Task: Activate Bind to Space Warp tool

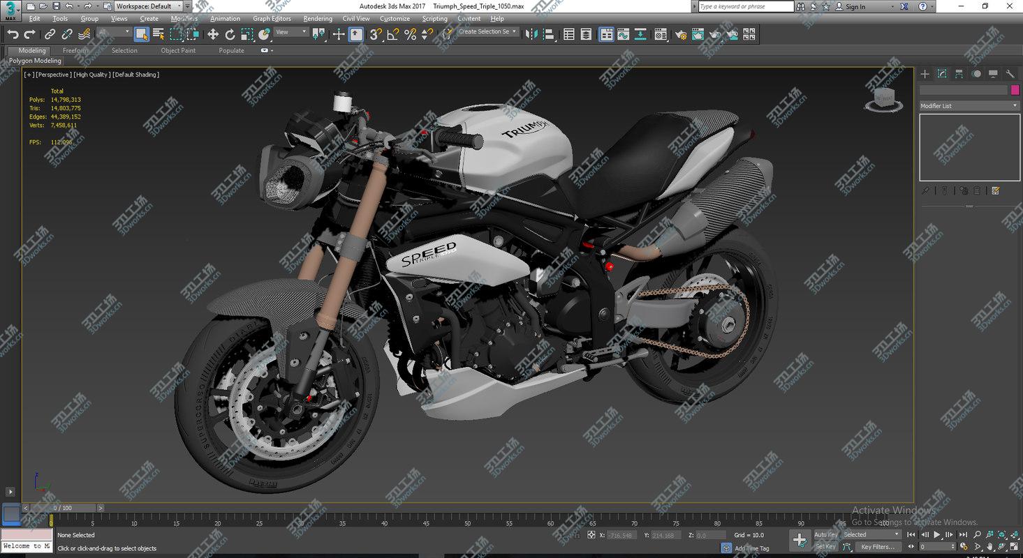Action: (x=84, y=34)
